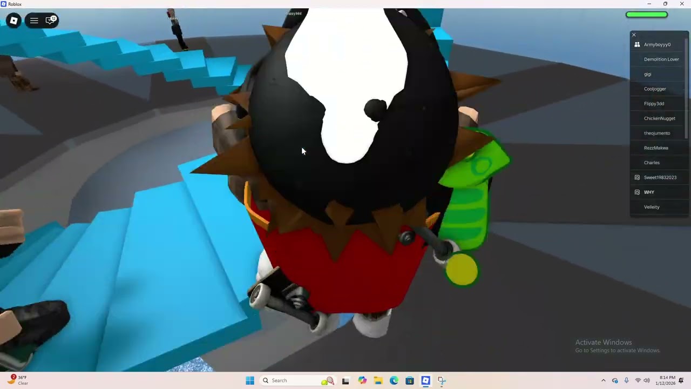Image resolution: width=691 pixels, height=389 pixels.
Task: Click the Roblox icon in the title bar
Action: pos(4,4)
